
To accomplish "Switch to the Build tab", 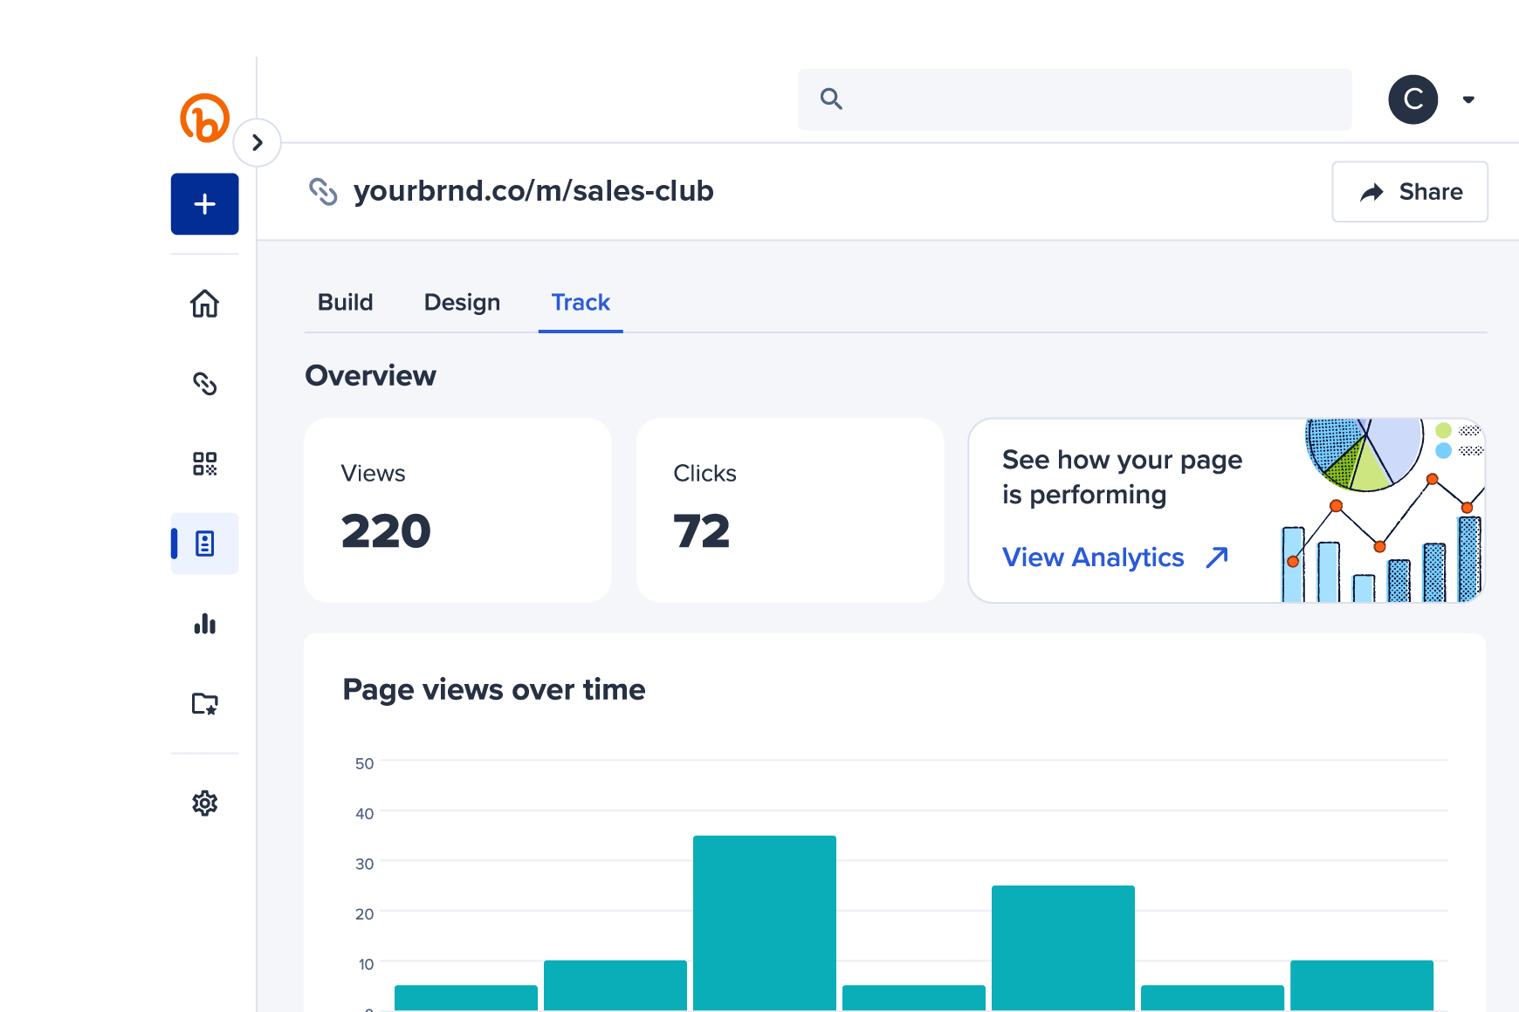I will [x=345, y=303].
